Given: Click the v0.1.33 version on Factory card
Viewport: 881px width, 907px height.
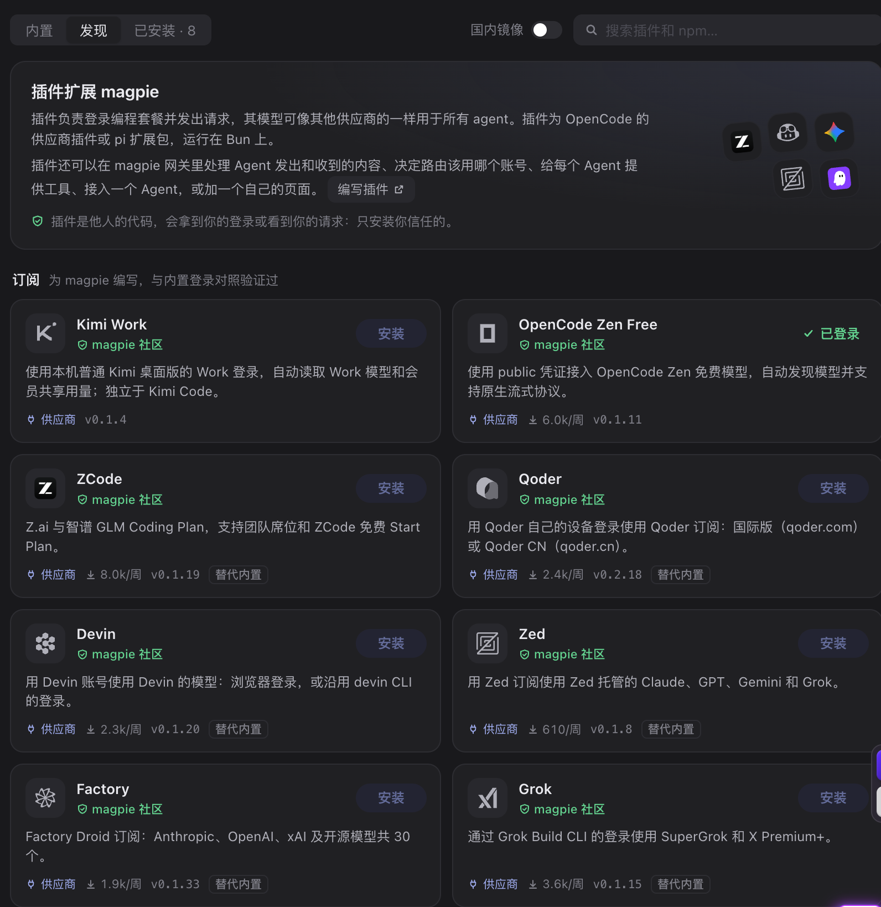Looking at the screenshot, I should (175, 884).
